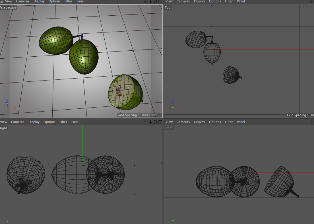This screenshot has width=314, height=224.
Task: Open the Display menu of the Front viewport
Action: tap(199, 122)
